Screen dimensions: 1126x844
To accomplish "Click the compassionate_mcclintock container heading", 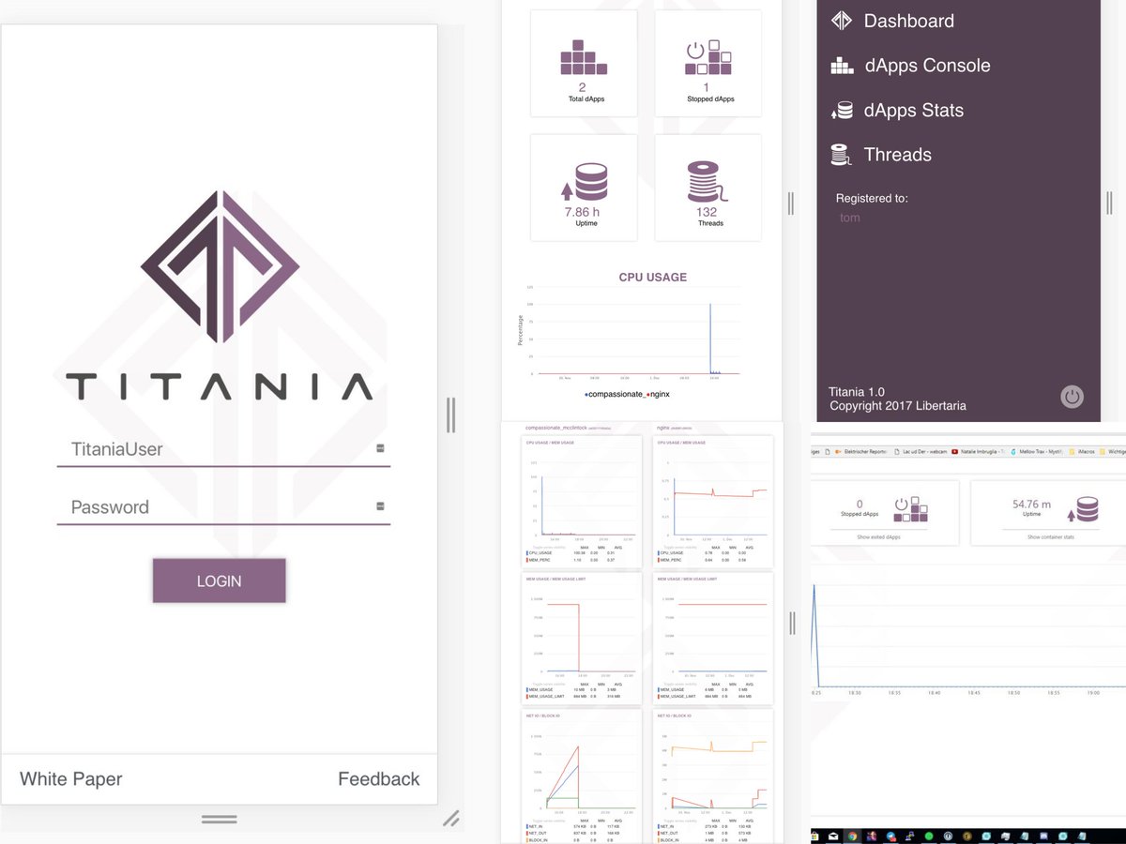I will point(556,427).
